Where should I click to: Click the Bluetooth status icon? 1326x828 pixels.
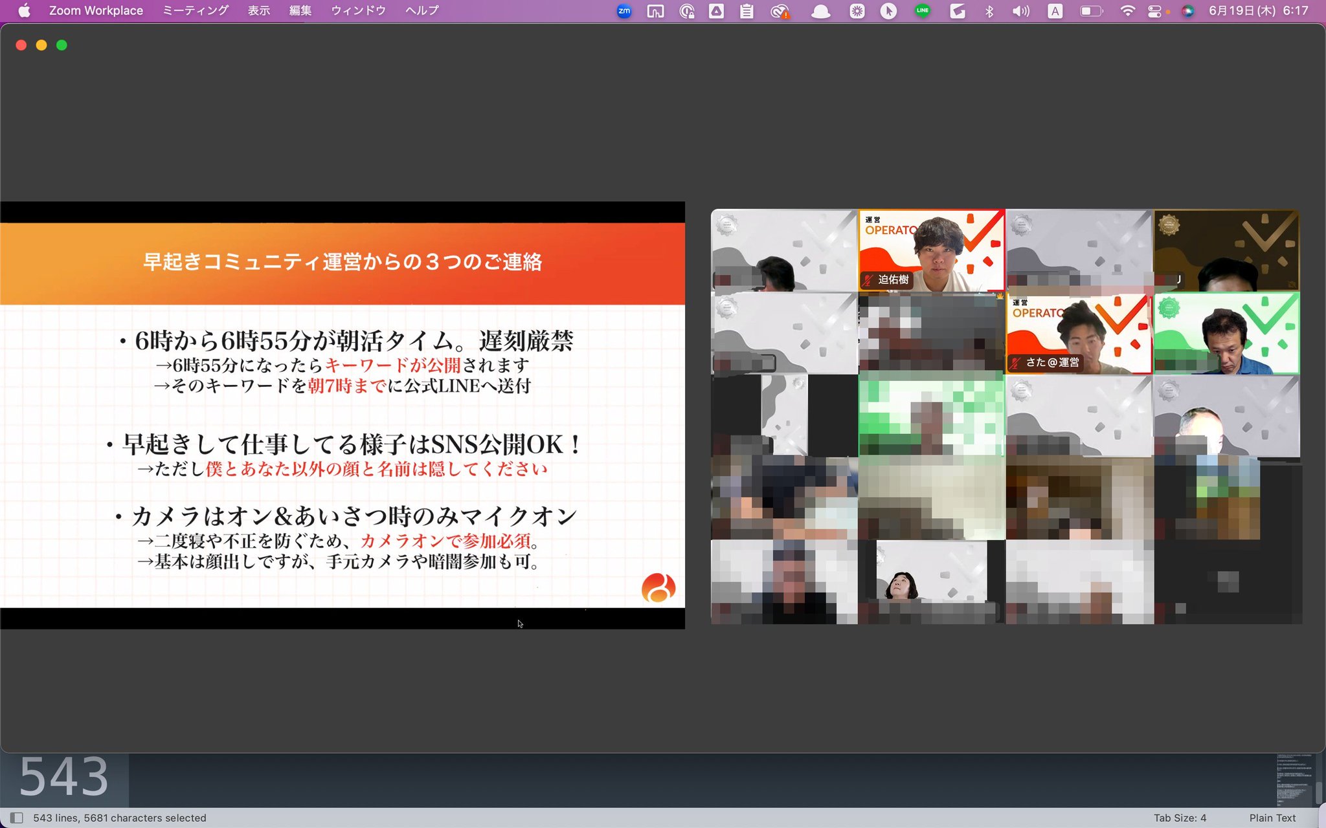coord(989,11)
